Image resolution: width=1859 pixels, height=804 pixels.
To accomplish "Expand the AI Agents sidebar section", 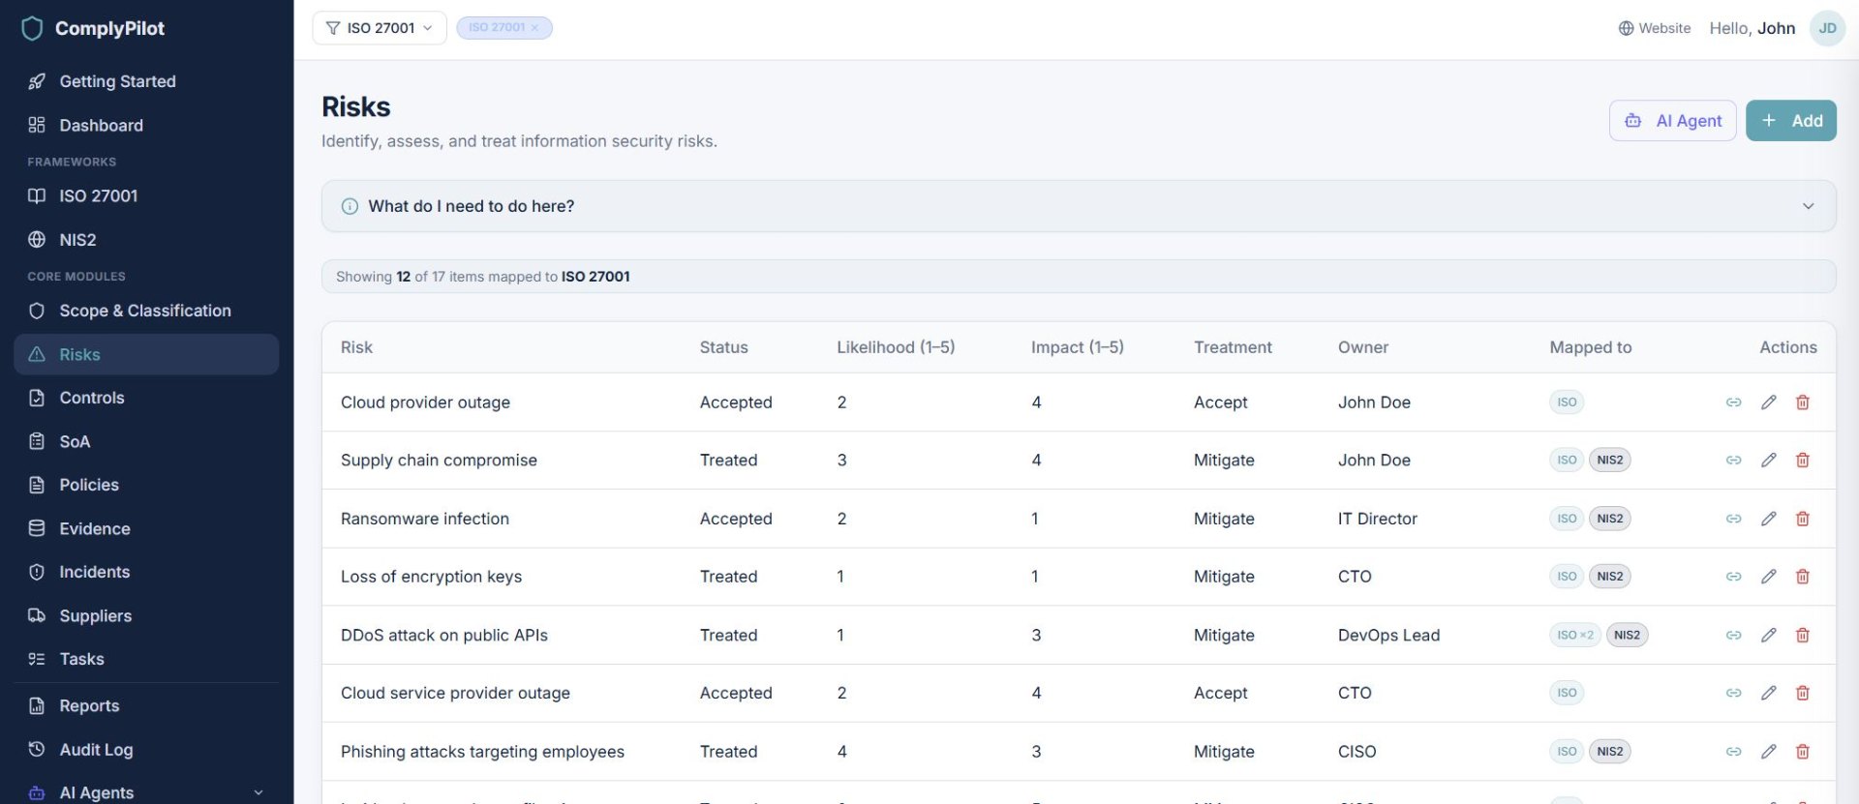I will [x=146, y=792].
